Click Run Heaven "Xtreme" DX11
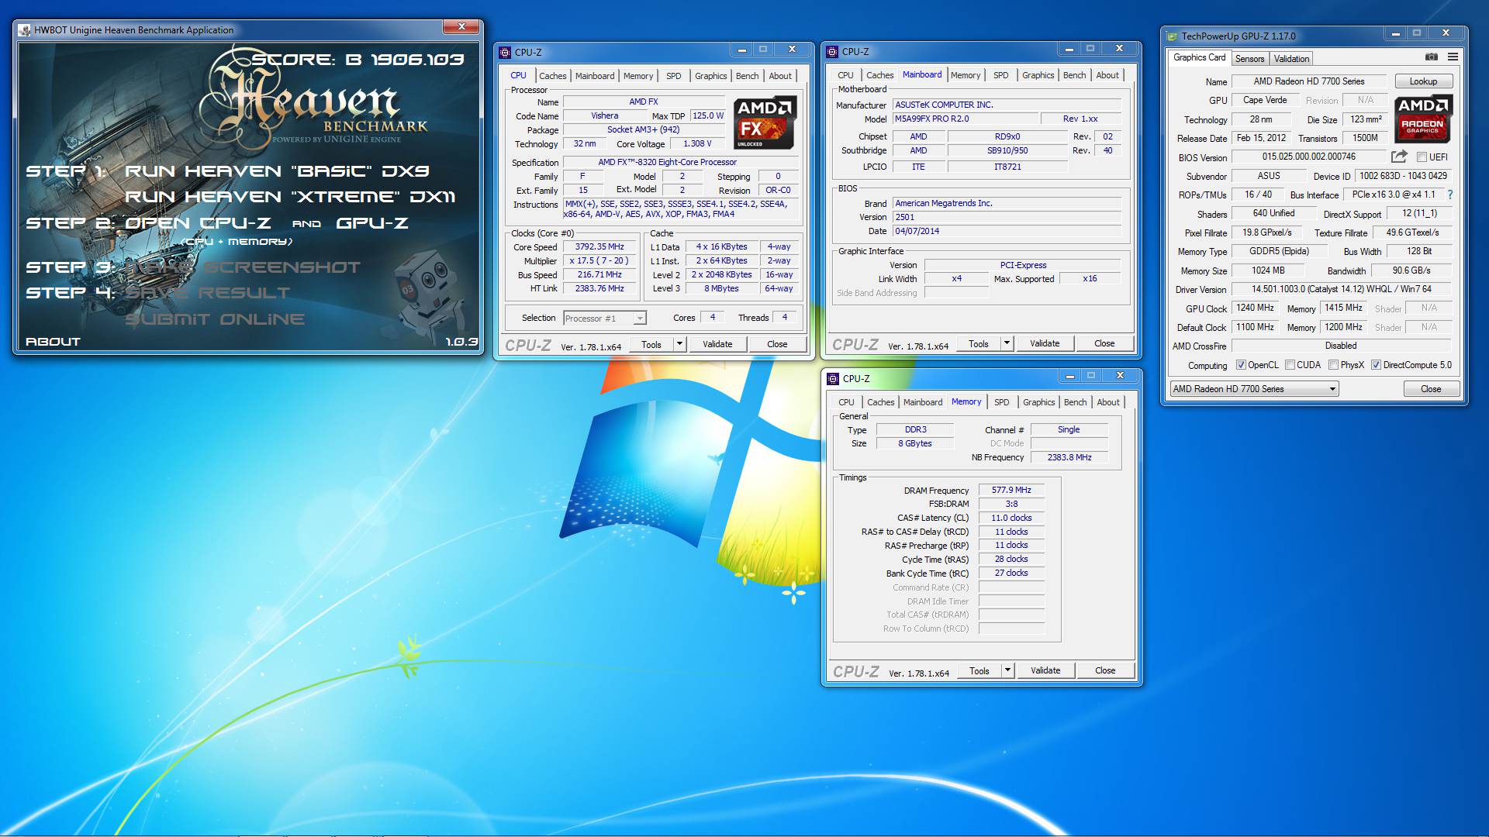The image size is (1489, 837). pos(290,197)
